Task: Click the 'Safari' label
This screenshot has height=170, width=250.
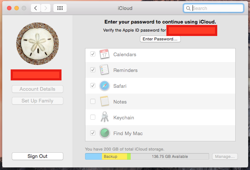Action: coord(120,86)
